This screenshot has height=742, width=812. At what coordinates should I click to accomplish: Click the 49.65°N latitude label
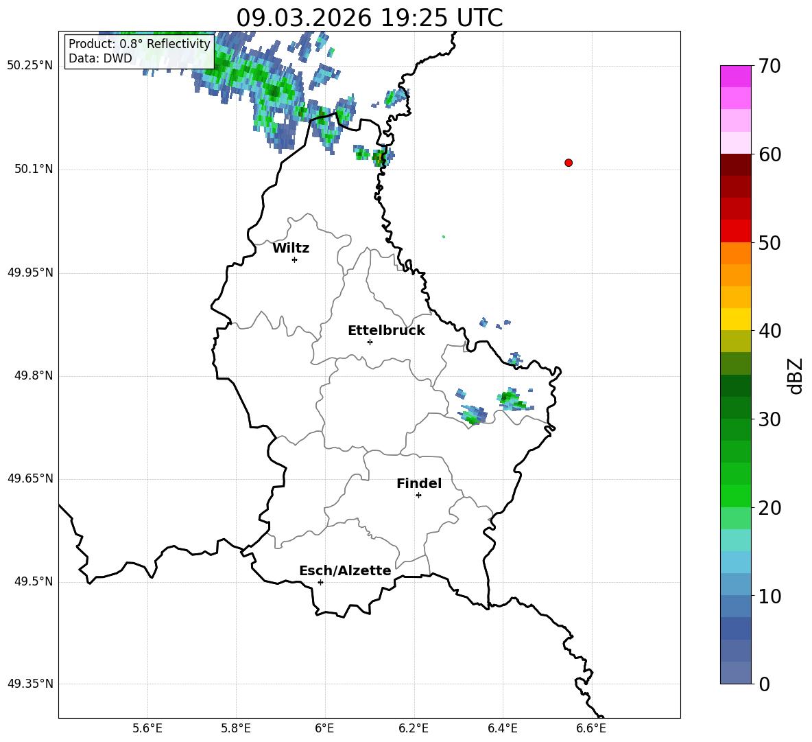[30, 478]
